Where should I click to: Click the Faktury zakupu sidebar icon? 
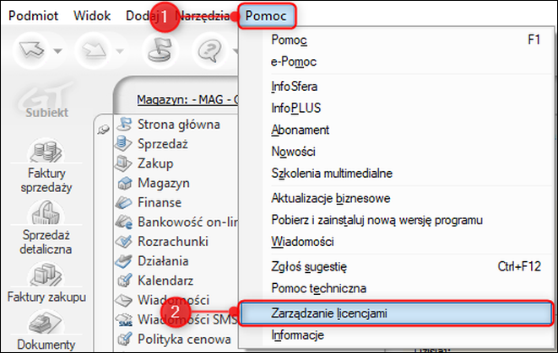[x=47, y=286]
